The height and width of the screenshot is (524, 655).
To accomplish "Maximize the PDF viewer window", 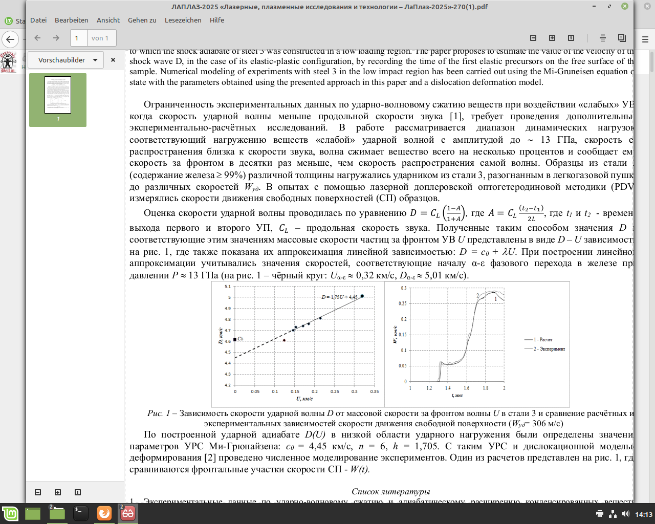I will coord(609,7).
